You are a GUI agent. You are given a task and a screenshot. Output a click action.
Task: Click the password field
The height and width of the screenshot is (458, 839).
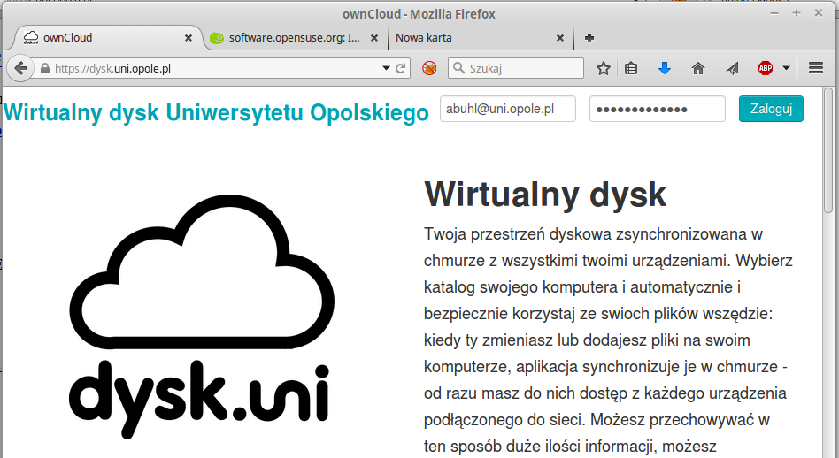[657, 109]
